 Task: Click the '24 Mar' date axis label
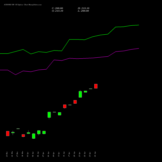pyautogui.click(x=12, y=154)
